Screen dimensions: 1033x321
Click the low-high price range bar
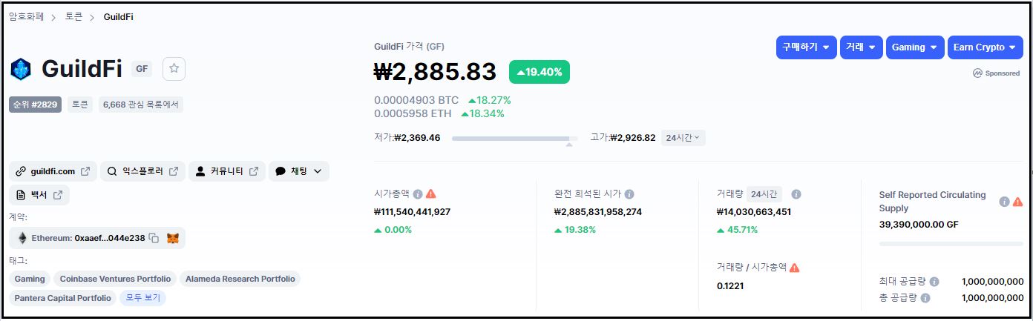[x=515, y=138]
